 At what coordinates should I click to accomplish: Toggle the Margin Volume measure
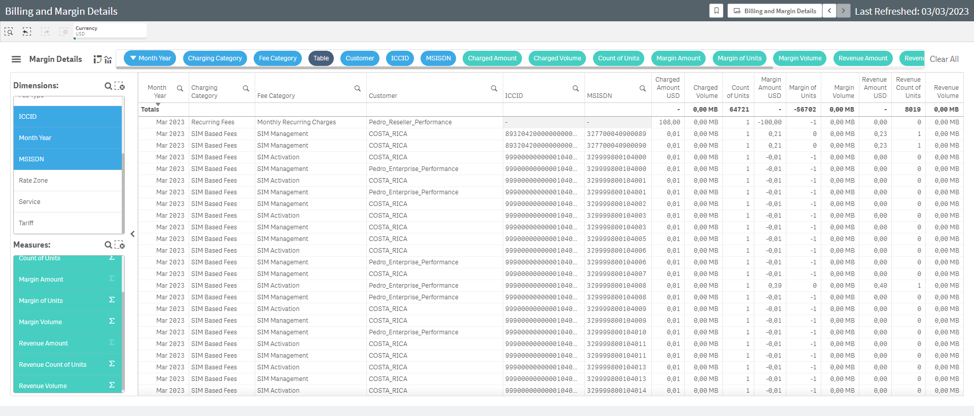pyautogui.click(x=67, y=322)
